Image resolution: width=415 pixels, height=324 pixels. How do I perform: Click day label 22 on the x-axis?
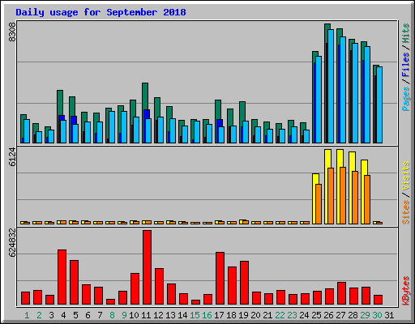pyautogui.click(x=280, y=315)
